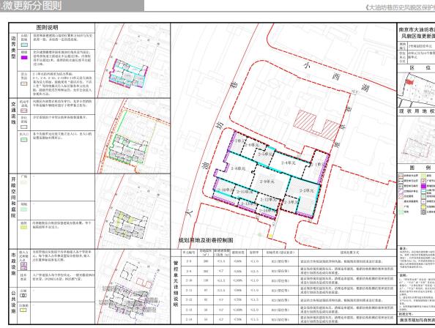Click the yellow-green 庭院 legend swatch
The width and height of the screenshot is (435, 328).
click(24, 228)
